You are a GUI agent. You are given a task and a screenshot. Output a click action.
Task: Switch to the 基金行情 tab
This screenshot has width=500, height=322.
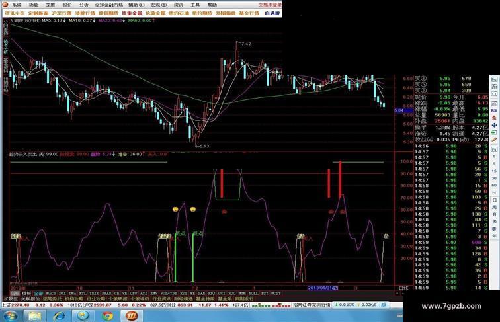tap(249, 13)
